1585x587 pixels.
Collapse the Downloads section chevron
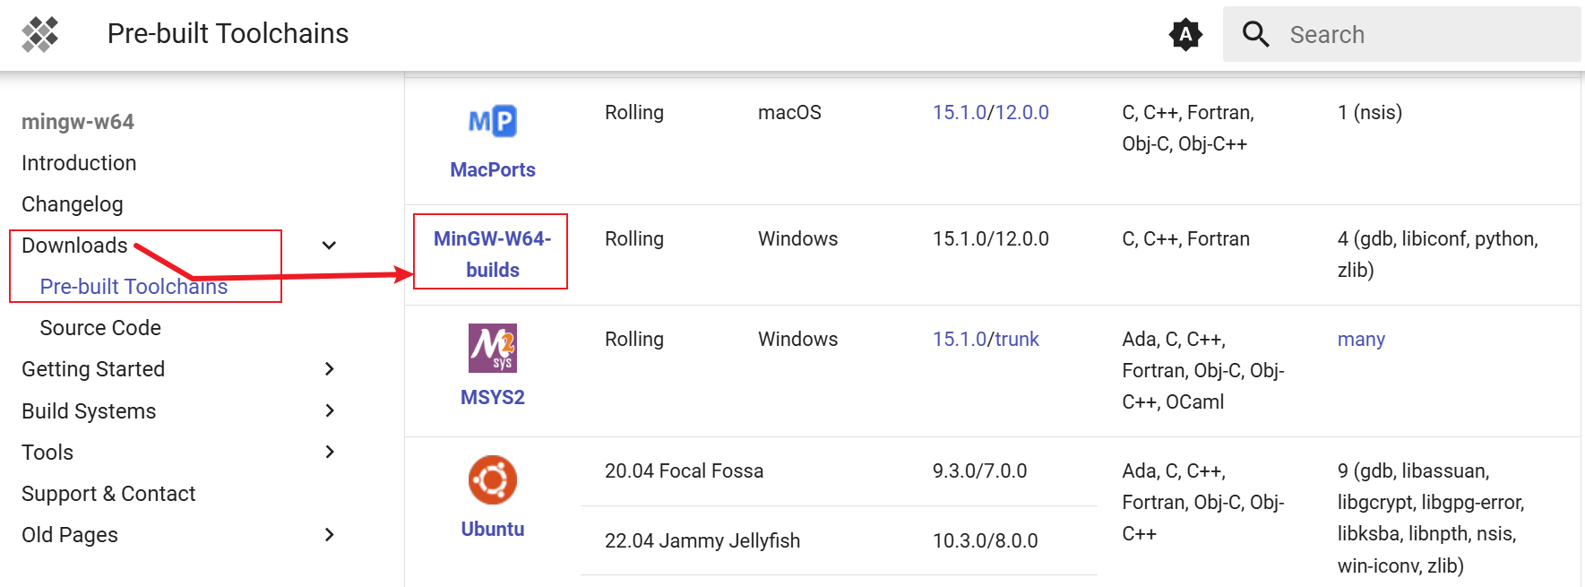[329, 246]
